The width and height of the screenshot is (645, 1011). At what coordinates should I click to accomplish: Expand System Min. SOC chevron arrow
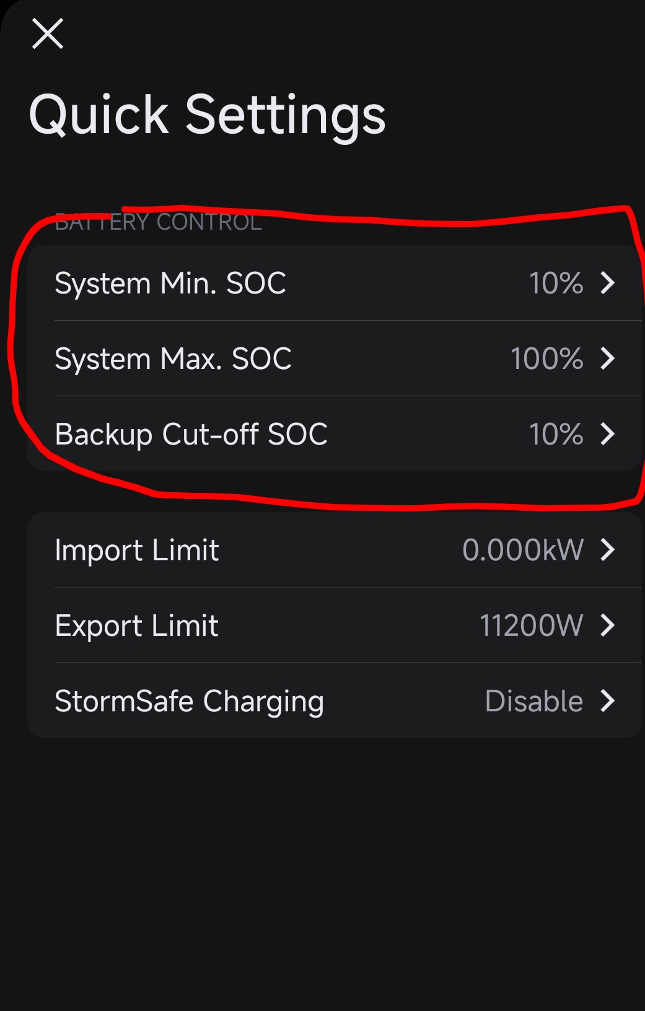(608, 283)
